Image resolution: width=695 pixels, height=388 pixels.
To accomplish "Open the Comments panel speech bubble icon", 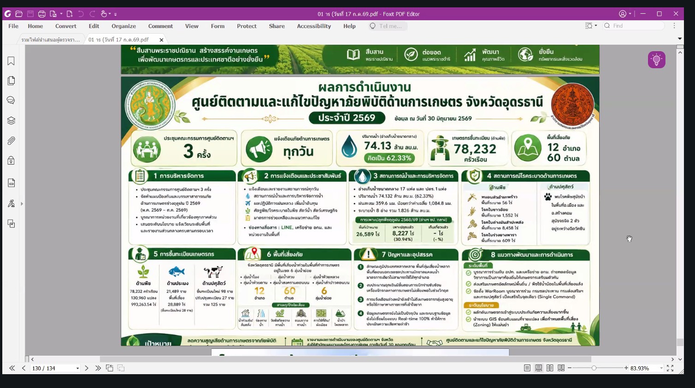I will click(11, 100).
